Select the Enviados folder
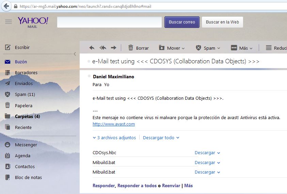Image resolution: width=287 pixels, height=194 pixels. coord(23,83)
